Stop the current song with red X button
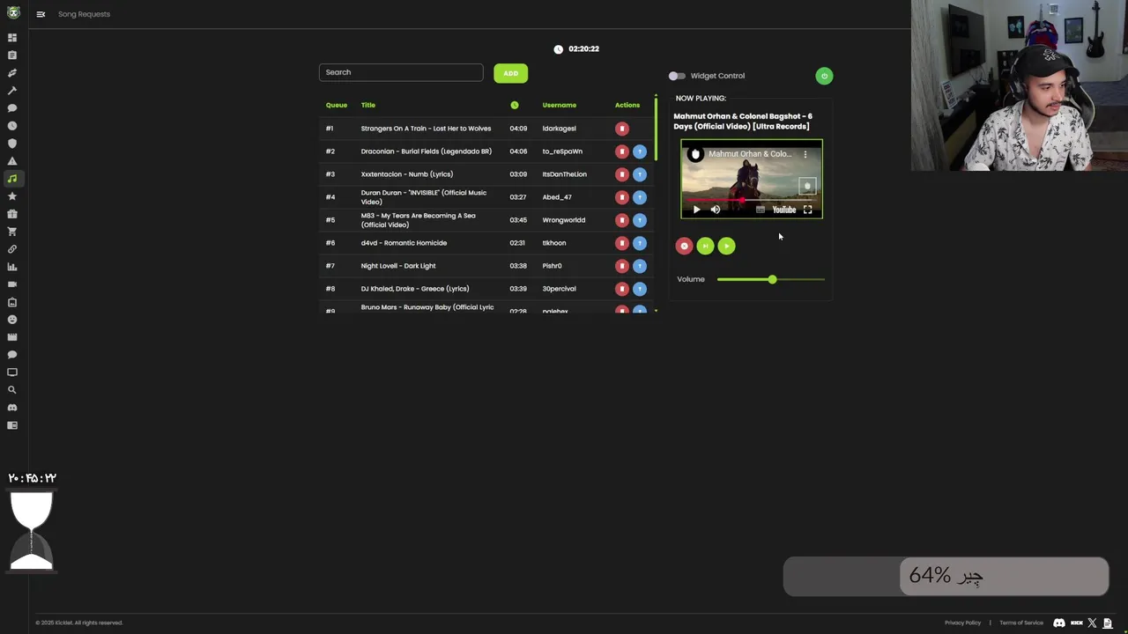Viewport: 1128px width, 634px height. click(684, 247)
